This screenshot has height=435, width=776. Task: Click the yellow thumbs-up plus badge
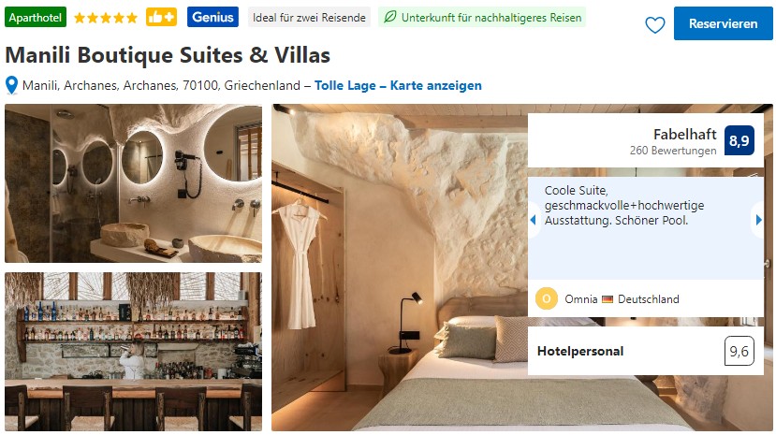tap(161, 17)
